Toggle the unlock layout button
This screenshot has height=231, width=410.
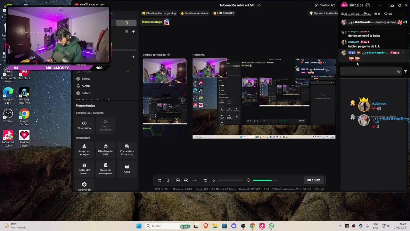coord(126,23)
